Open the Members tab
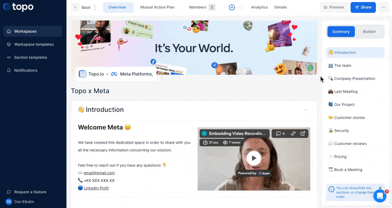 click(x=201, y=7)
